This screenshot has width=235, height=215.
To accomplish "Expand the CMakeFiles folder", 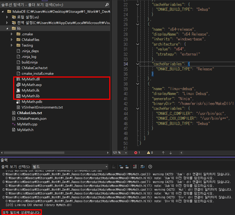I will pos(11,40).
